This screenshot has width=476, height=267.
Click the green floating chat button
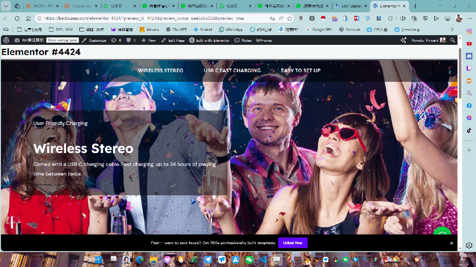(x=442, y=233)
